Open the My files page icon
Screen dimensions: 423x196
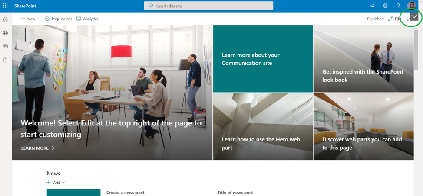pos(5,60)
